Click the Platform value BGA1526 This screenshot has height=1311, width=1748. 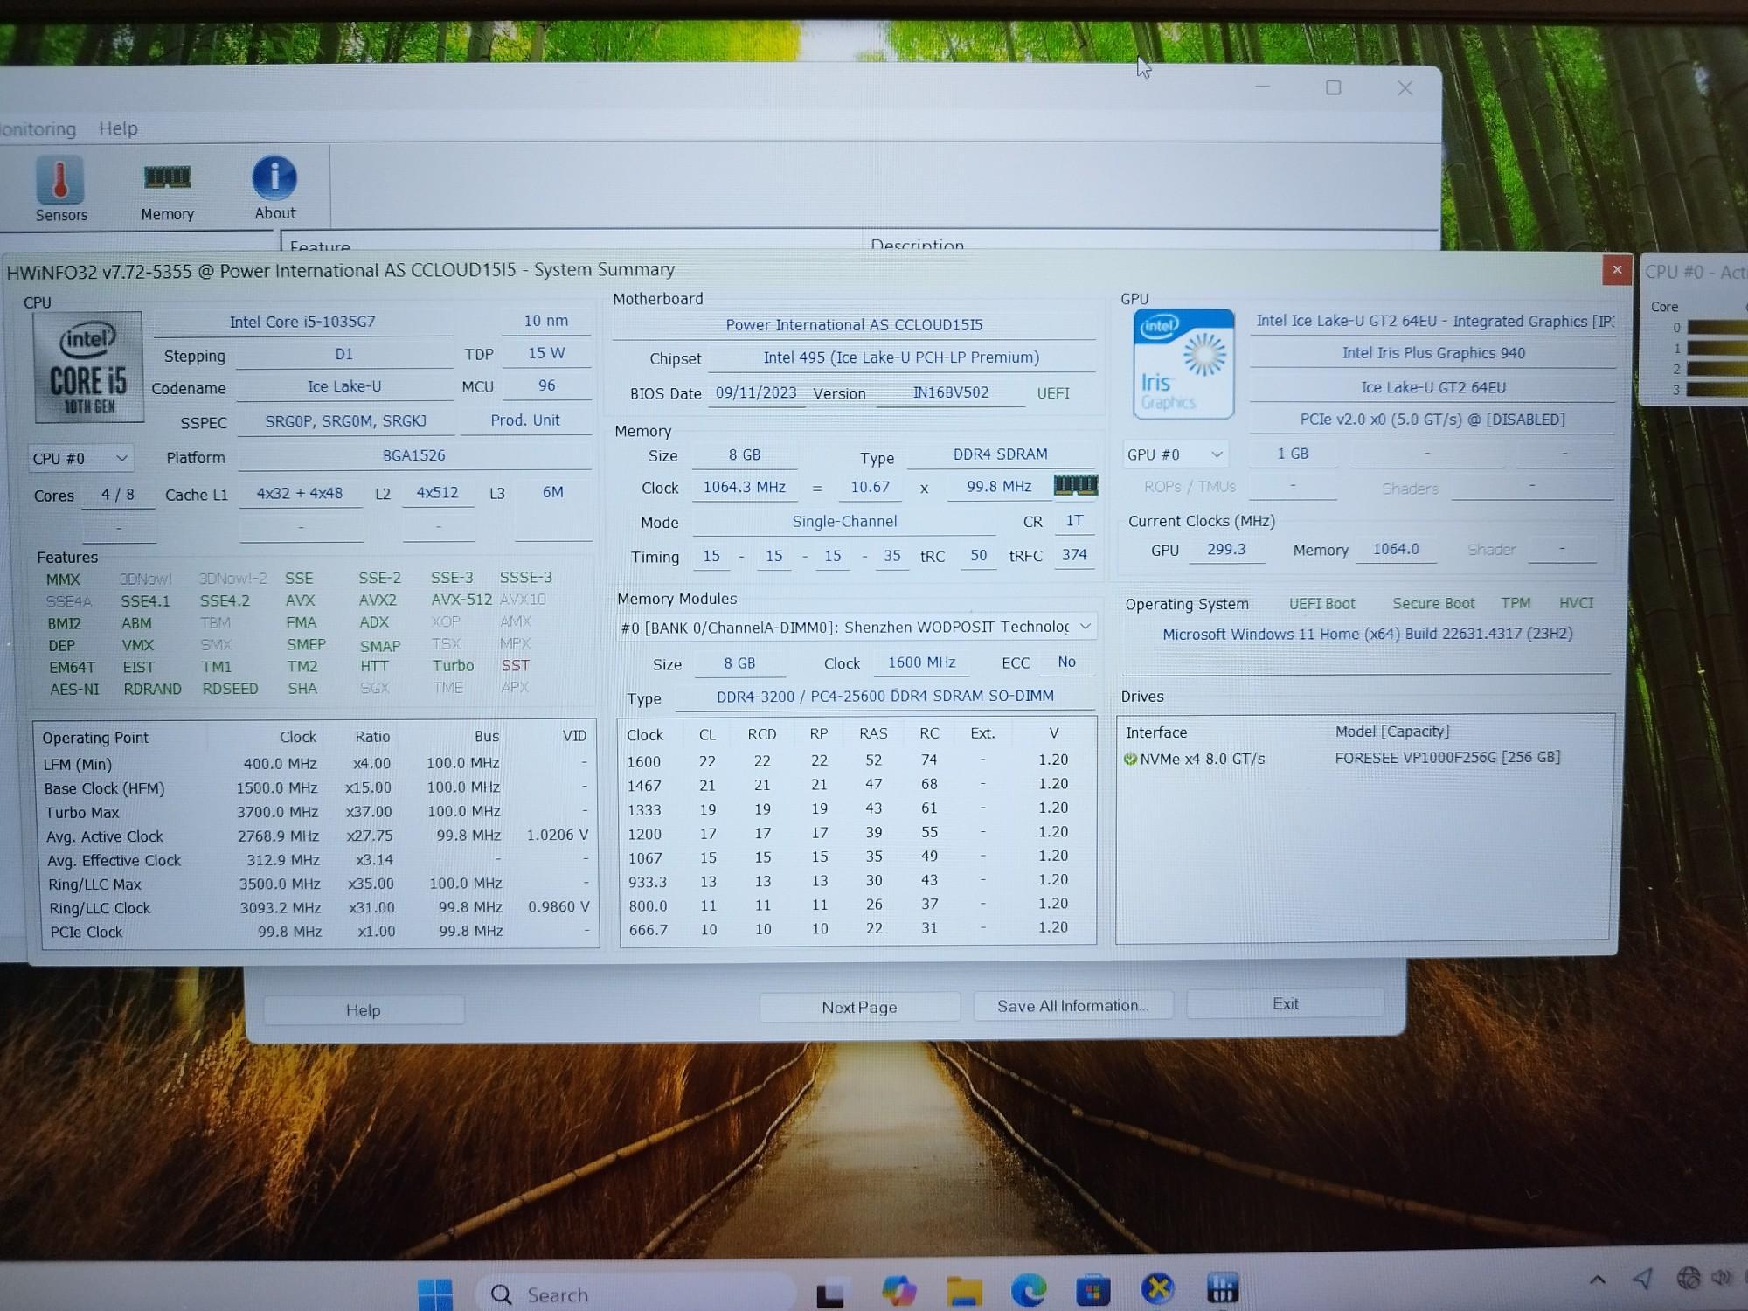tap(414, 455)
